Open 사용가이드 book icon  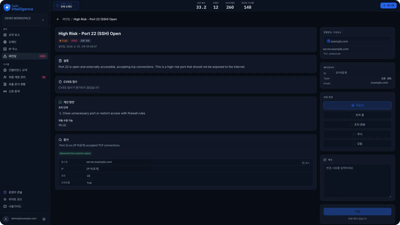[x=5, y=206]
